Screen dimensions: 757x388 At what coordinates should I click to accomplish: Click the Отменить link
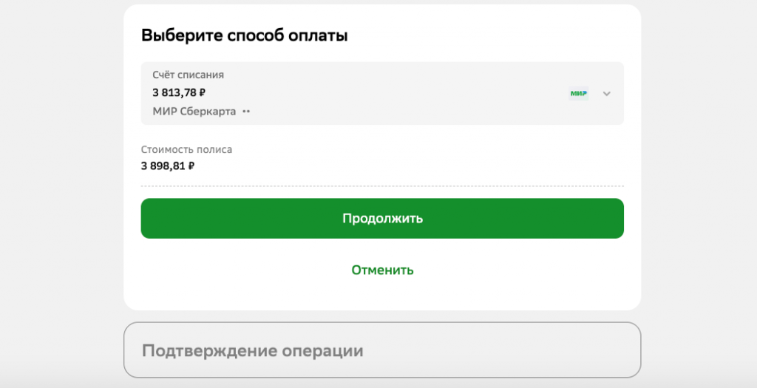(x=382, y=270)
